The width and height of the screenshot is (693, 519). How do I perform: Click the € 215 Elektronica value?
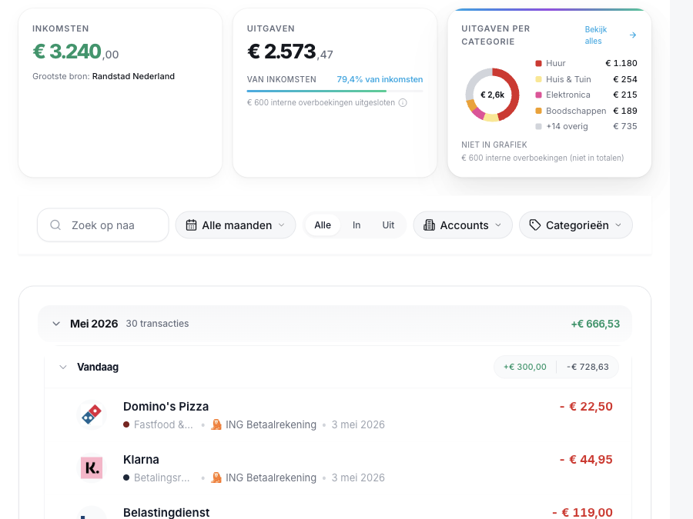625,95
